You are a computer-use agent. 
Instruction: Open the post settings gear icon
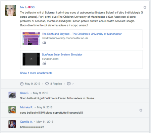(x=145, y=7)
